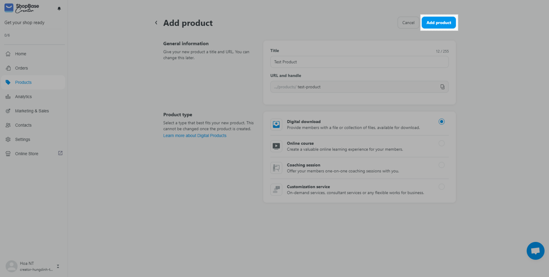The image size is (549, 277).
Task: Open the live chat bubble
Action: click(536, 251)
